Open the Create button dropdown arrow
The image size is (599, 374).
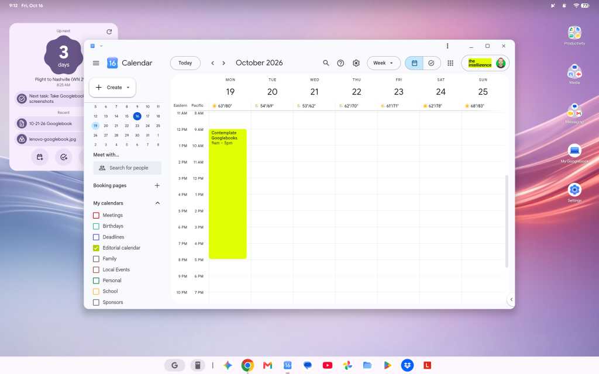(x=128, y=88)
